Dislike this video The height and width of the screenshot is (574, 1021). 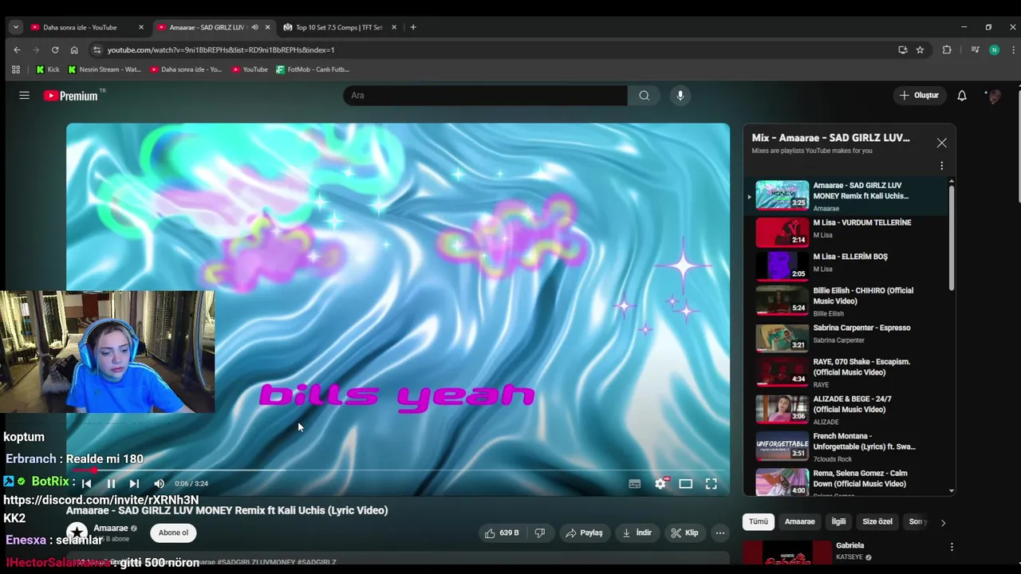(x=540, y=533)
